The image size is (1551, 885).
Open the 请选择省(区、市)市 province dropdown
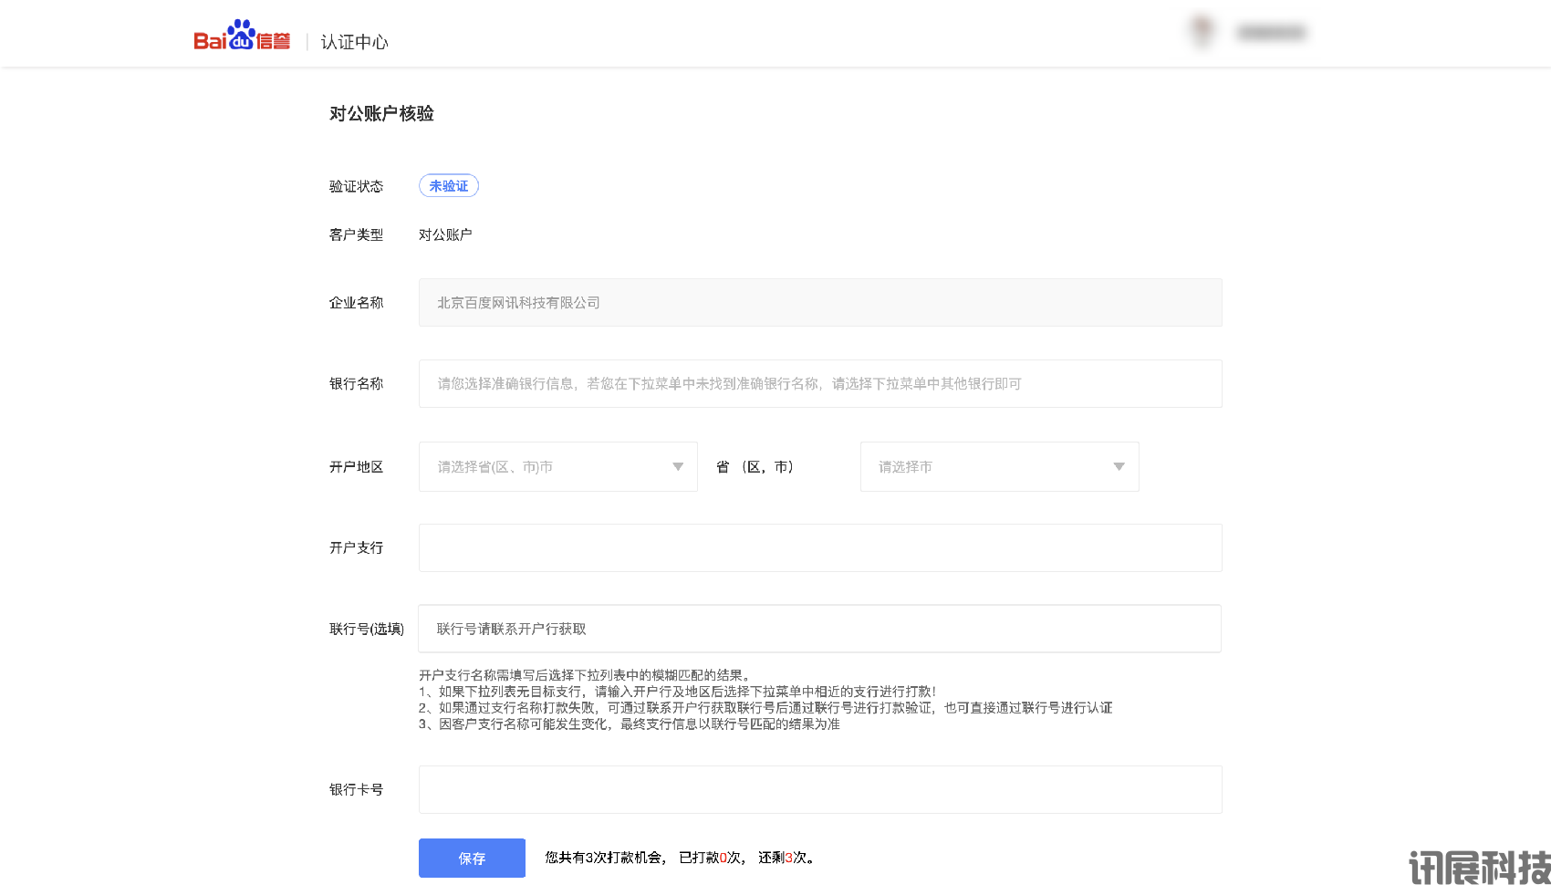pos(547,467)
